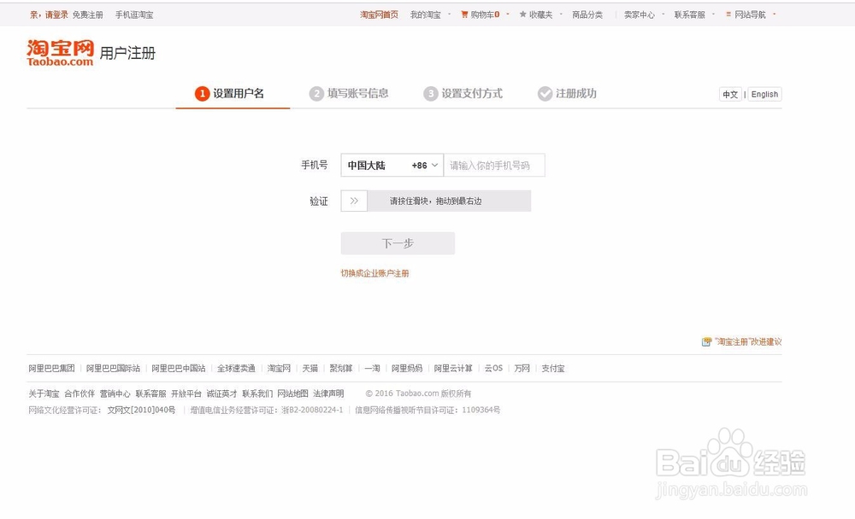Viewport: 855px width, 519px height.
Task: Click the shopping cart icon in top bar
Action: (x=464, y=15)
